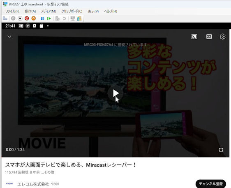Toggle closed captions CC button
Screen dimensions: 231x188
(209, 37)
